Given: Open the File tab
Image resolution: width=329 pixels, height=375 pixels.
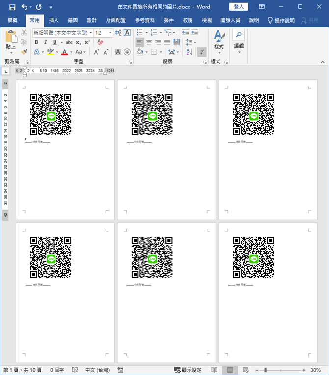Looking at the screenshot, I should point(12,20).
